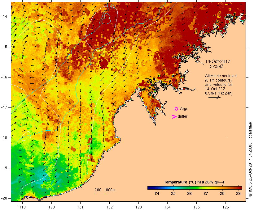254x210 pixels.
Task: Click the colorbar tick label 27
Action: click(206, 193)
